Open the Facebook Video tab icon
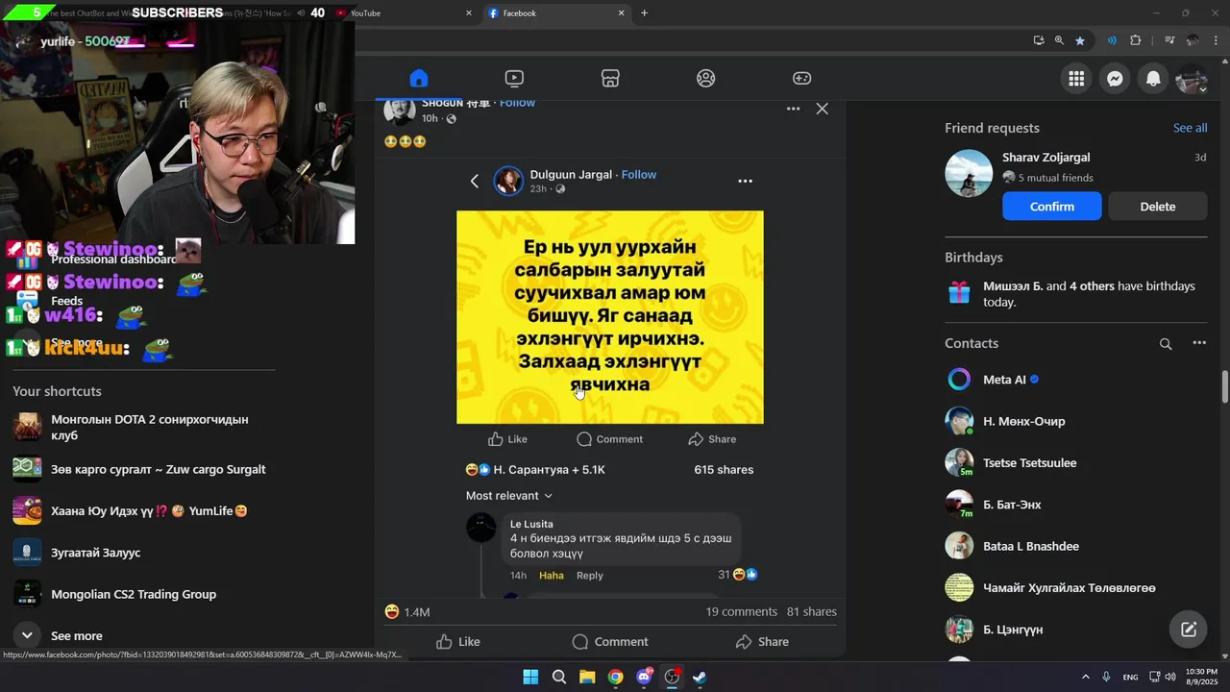The height and width of the screenshot is (692, 1230). 514,79
